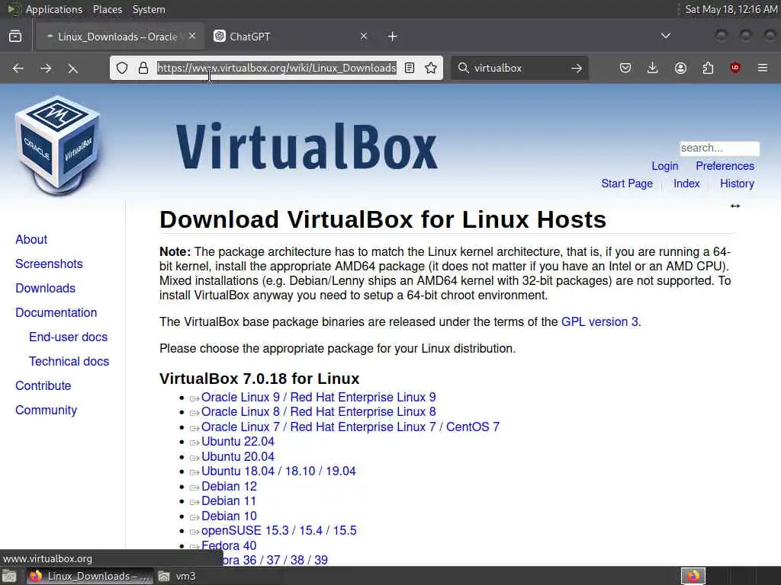Screen dimensions: 781x585
Task: Select the URL address bar
Action: tap(276, 68)
